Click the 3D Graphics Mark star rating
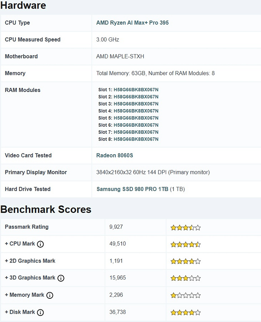 (x=186, y=278)
